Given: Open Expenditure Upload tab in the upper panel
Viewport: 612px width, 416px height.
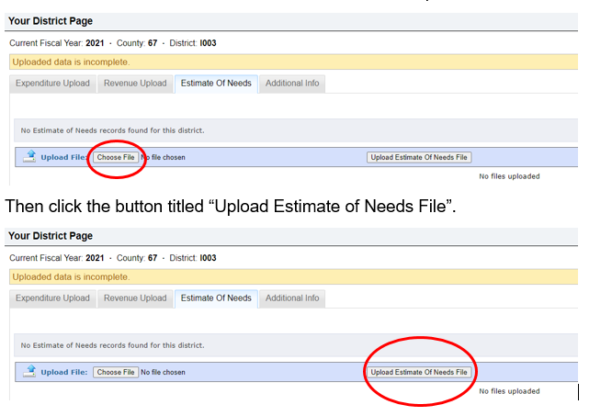Looking at the screenshot, I should pyautogui.click(x=52, y=84).
